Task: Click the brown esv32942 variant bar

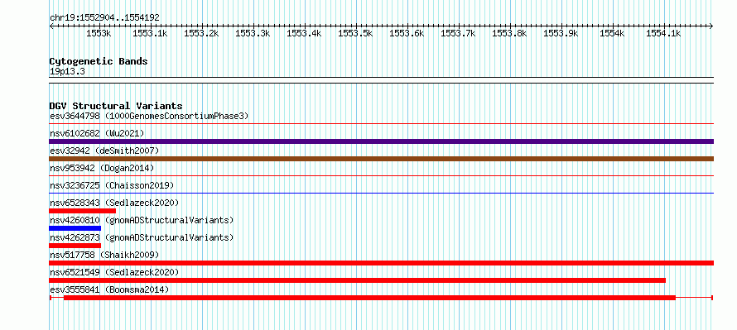Action: click(381, 159)
